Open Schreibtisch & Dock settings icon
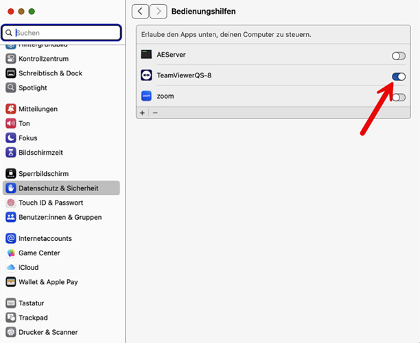420x343 pixels. [x=11, y=73]
